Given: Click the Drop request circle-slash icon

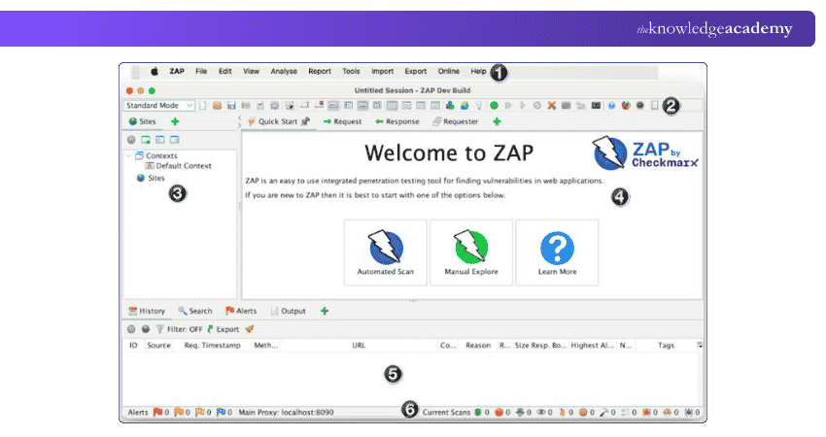Looking at the screenshot, I should click(x=536, y=105).
